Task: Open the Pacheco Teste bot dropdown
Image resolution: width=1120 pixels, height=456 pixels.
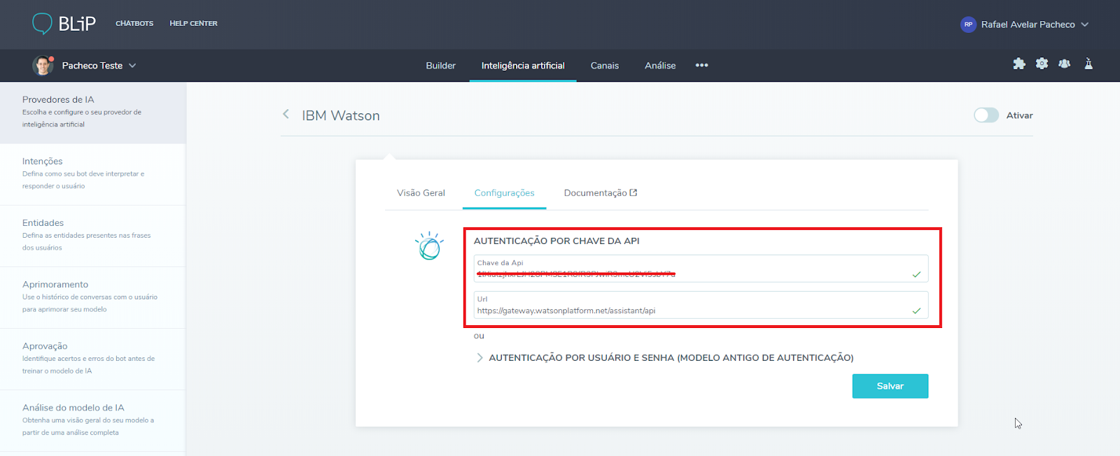Action: 99,65
